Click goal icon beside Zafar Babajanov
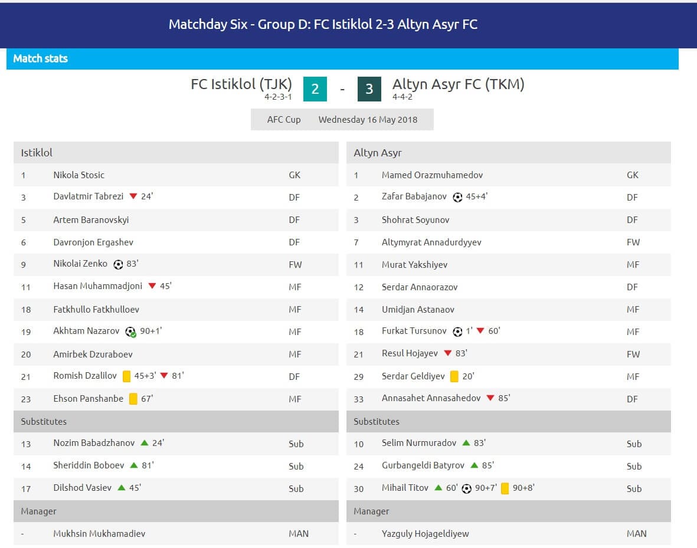697x548 pixels. (457, 198)
